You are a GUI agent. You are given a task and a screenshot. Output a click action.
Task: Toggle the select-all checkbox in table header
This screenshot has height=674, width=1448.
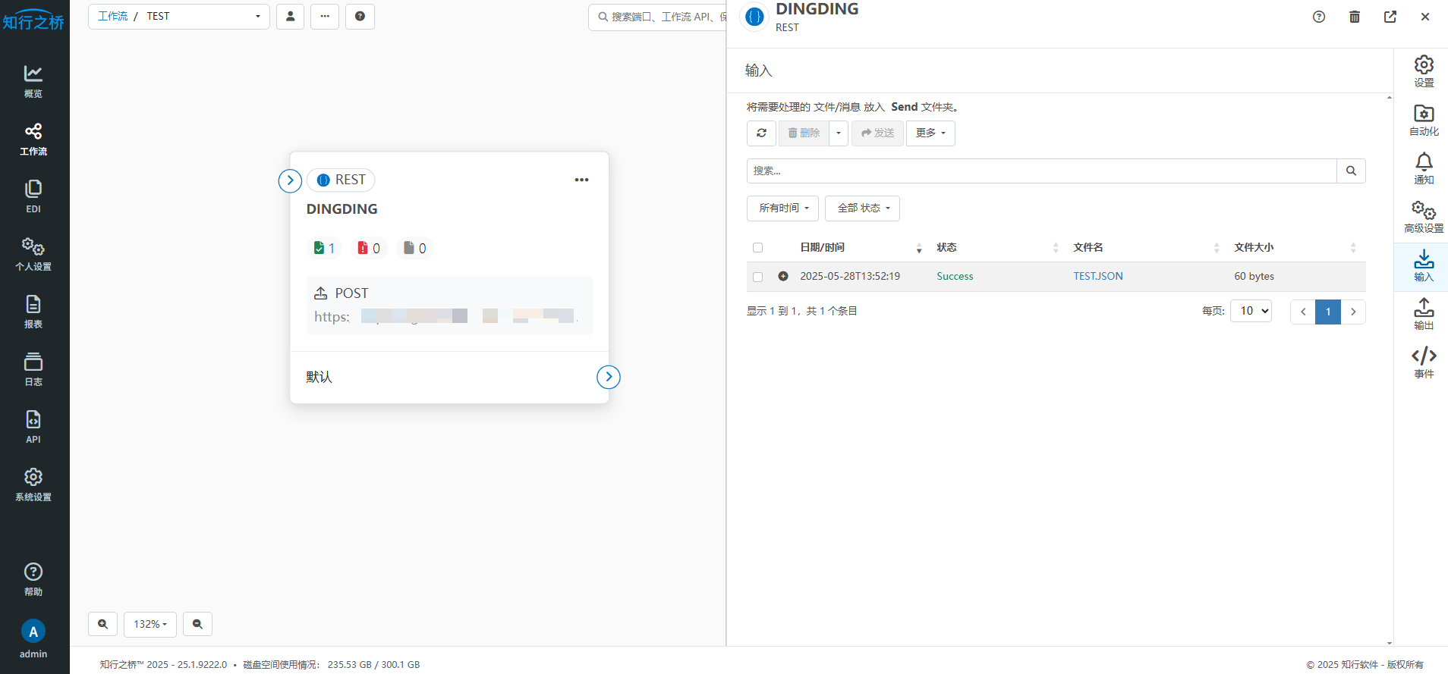tap(757, 248)
